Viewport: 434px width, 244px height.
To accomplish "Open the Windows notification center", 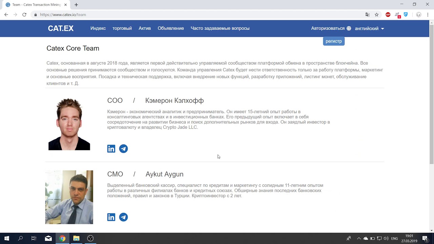I will [425, 239].
